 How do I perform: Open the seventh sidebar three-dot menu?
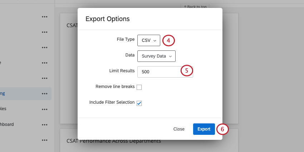44,109
